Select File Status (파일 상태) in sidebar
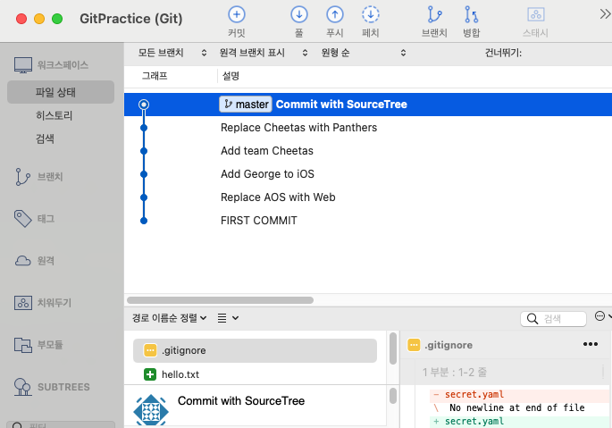The height and width of the screenshot is (428, 612). click(x=61, y=92)
